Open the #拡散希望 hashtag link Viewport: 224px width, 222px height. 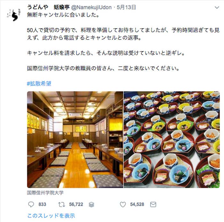(39, 84)
